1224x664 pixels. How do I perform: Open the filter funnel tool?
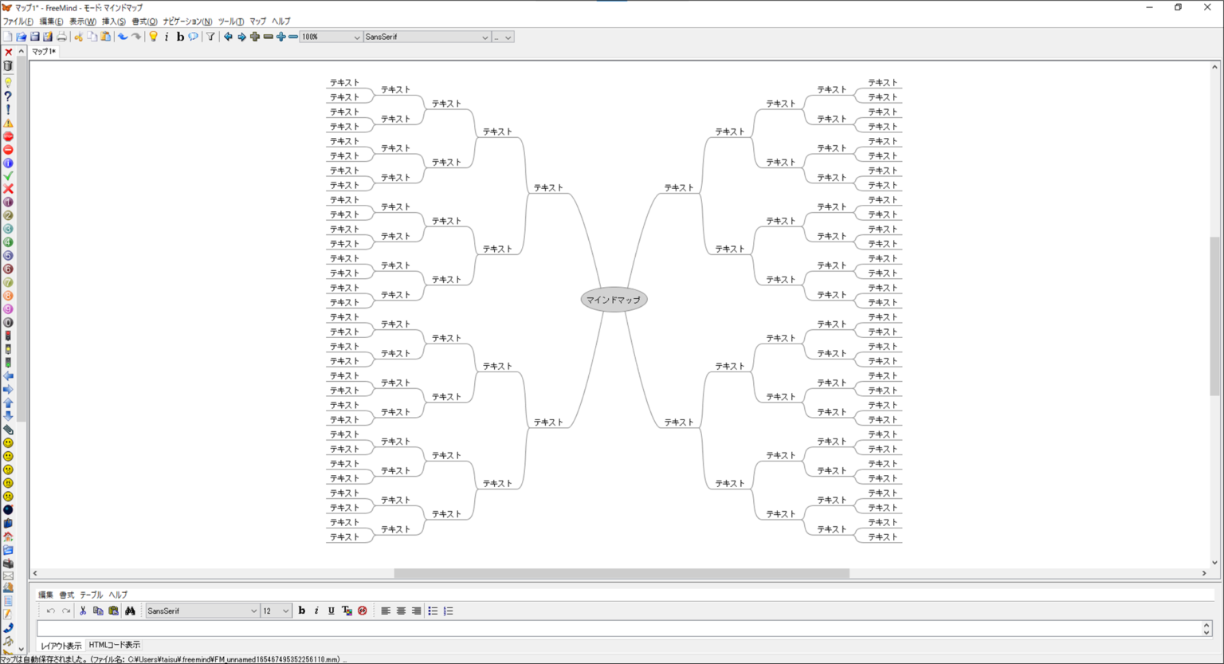coord(210,36)
